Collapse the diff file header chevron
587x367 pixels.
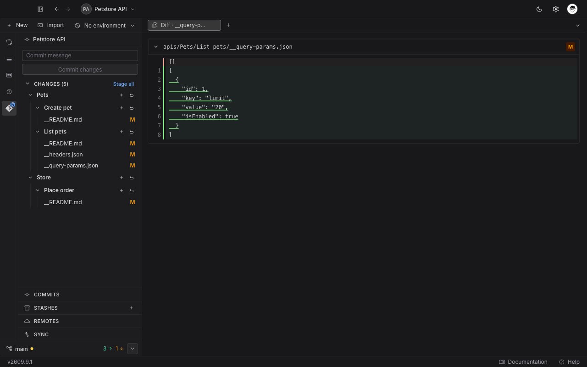(x=156, y=47)
